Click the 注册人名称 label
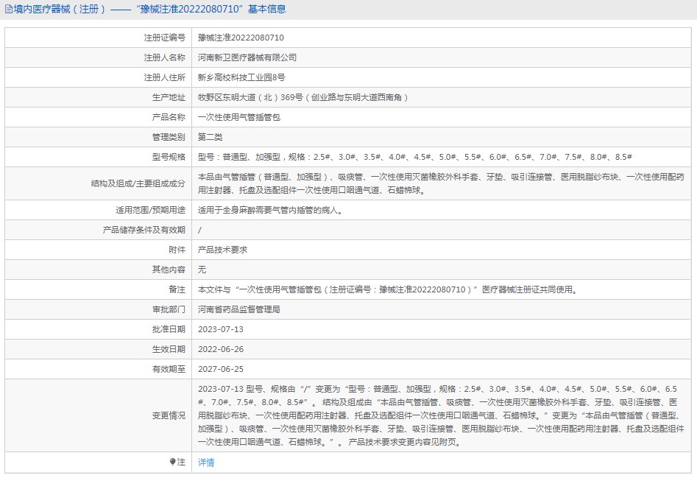 pos(164,57)
